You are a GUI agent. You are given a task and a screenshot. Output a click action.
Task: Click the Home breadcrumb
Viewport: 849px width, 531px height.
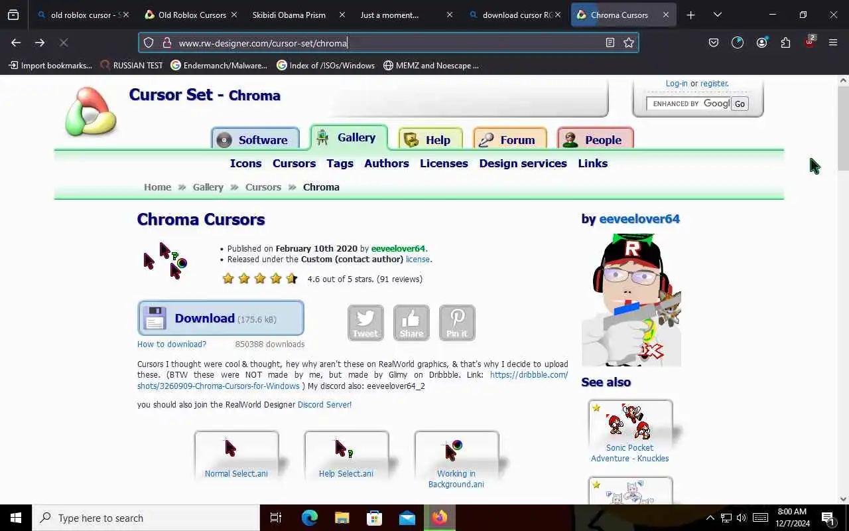pyautogui.click(x=157, y=187)
